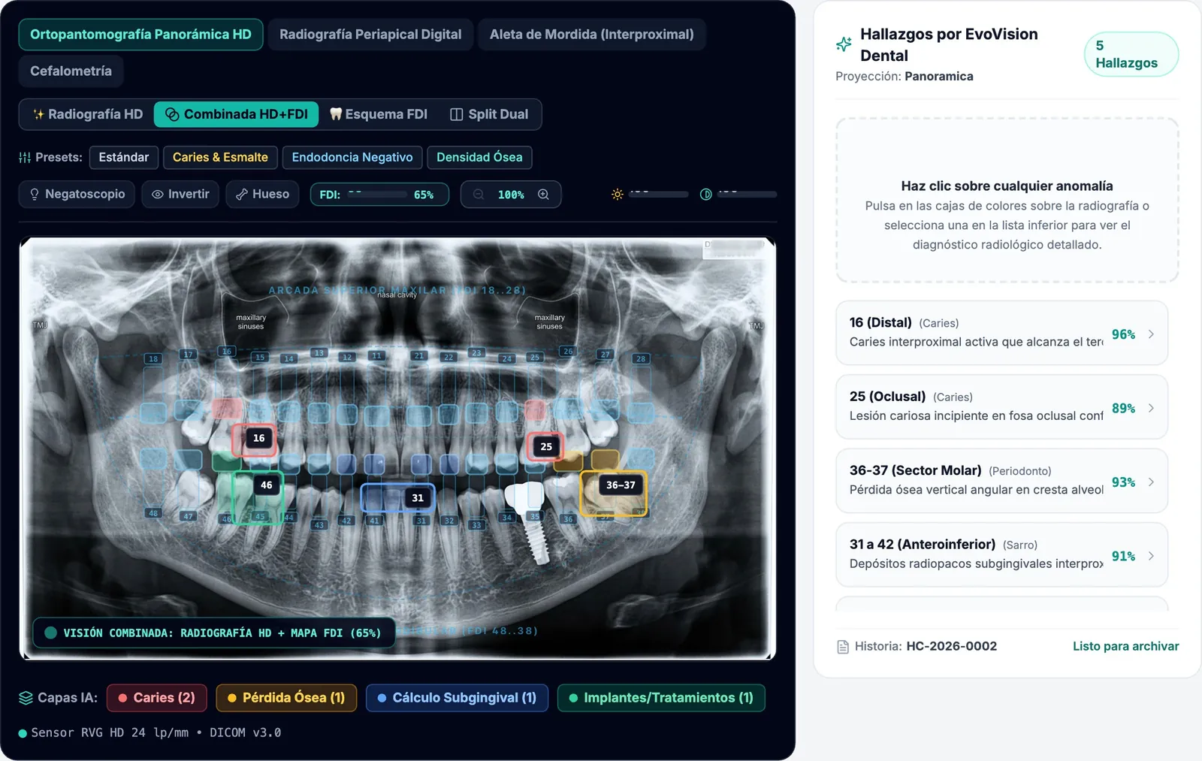Expand the 16 (Distal) finding chevron
The image size is (1202, 761).
click(1152, 334)
